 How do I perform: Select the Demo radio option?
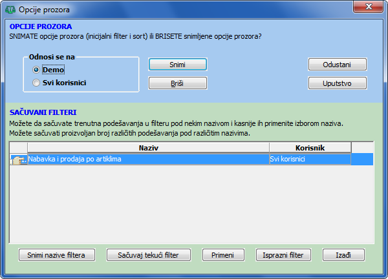[37, 70]
